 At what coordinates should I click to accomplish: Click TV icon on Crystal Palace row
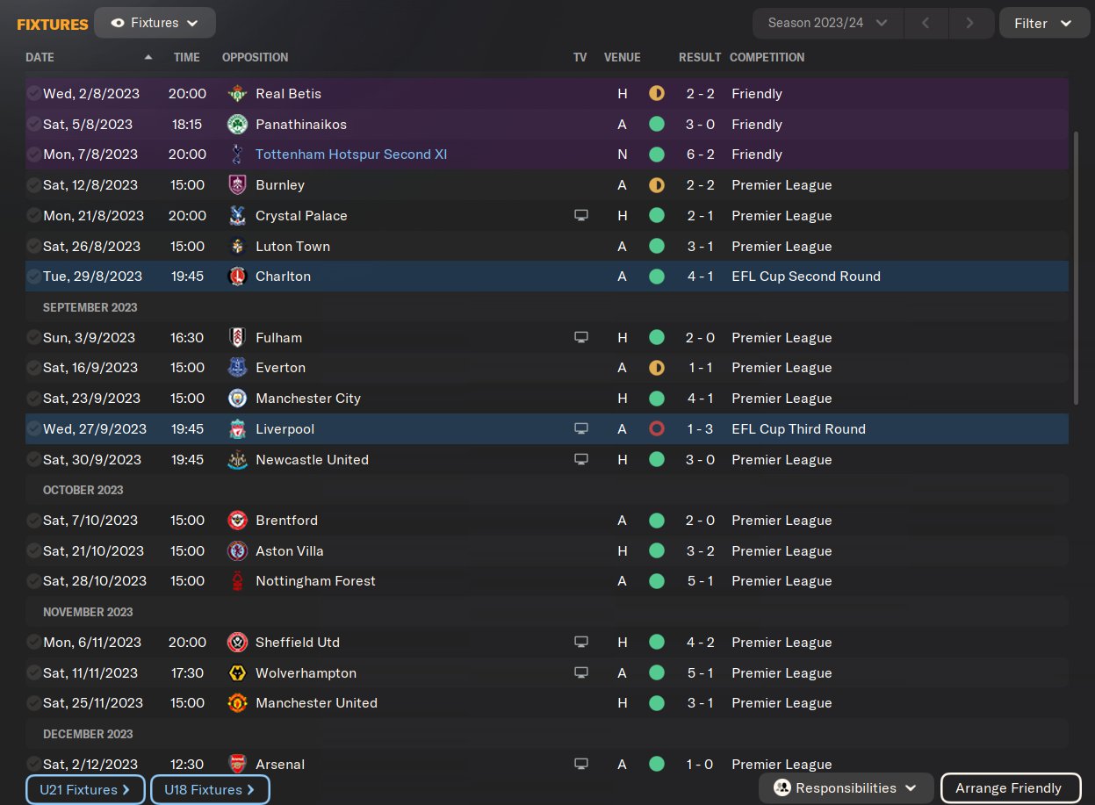(580, 216)
